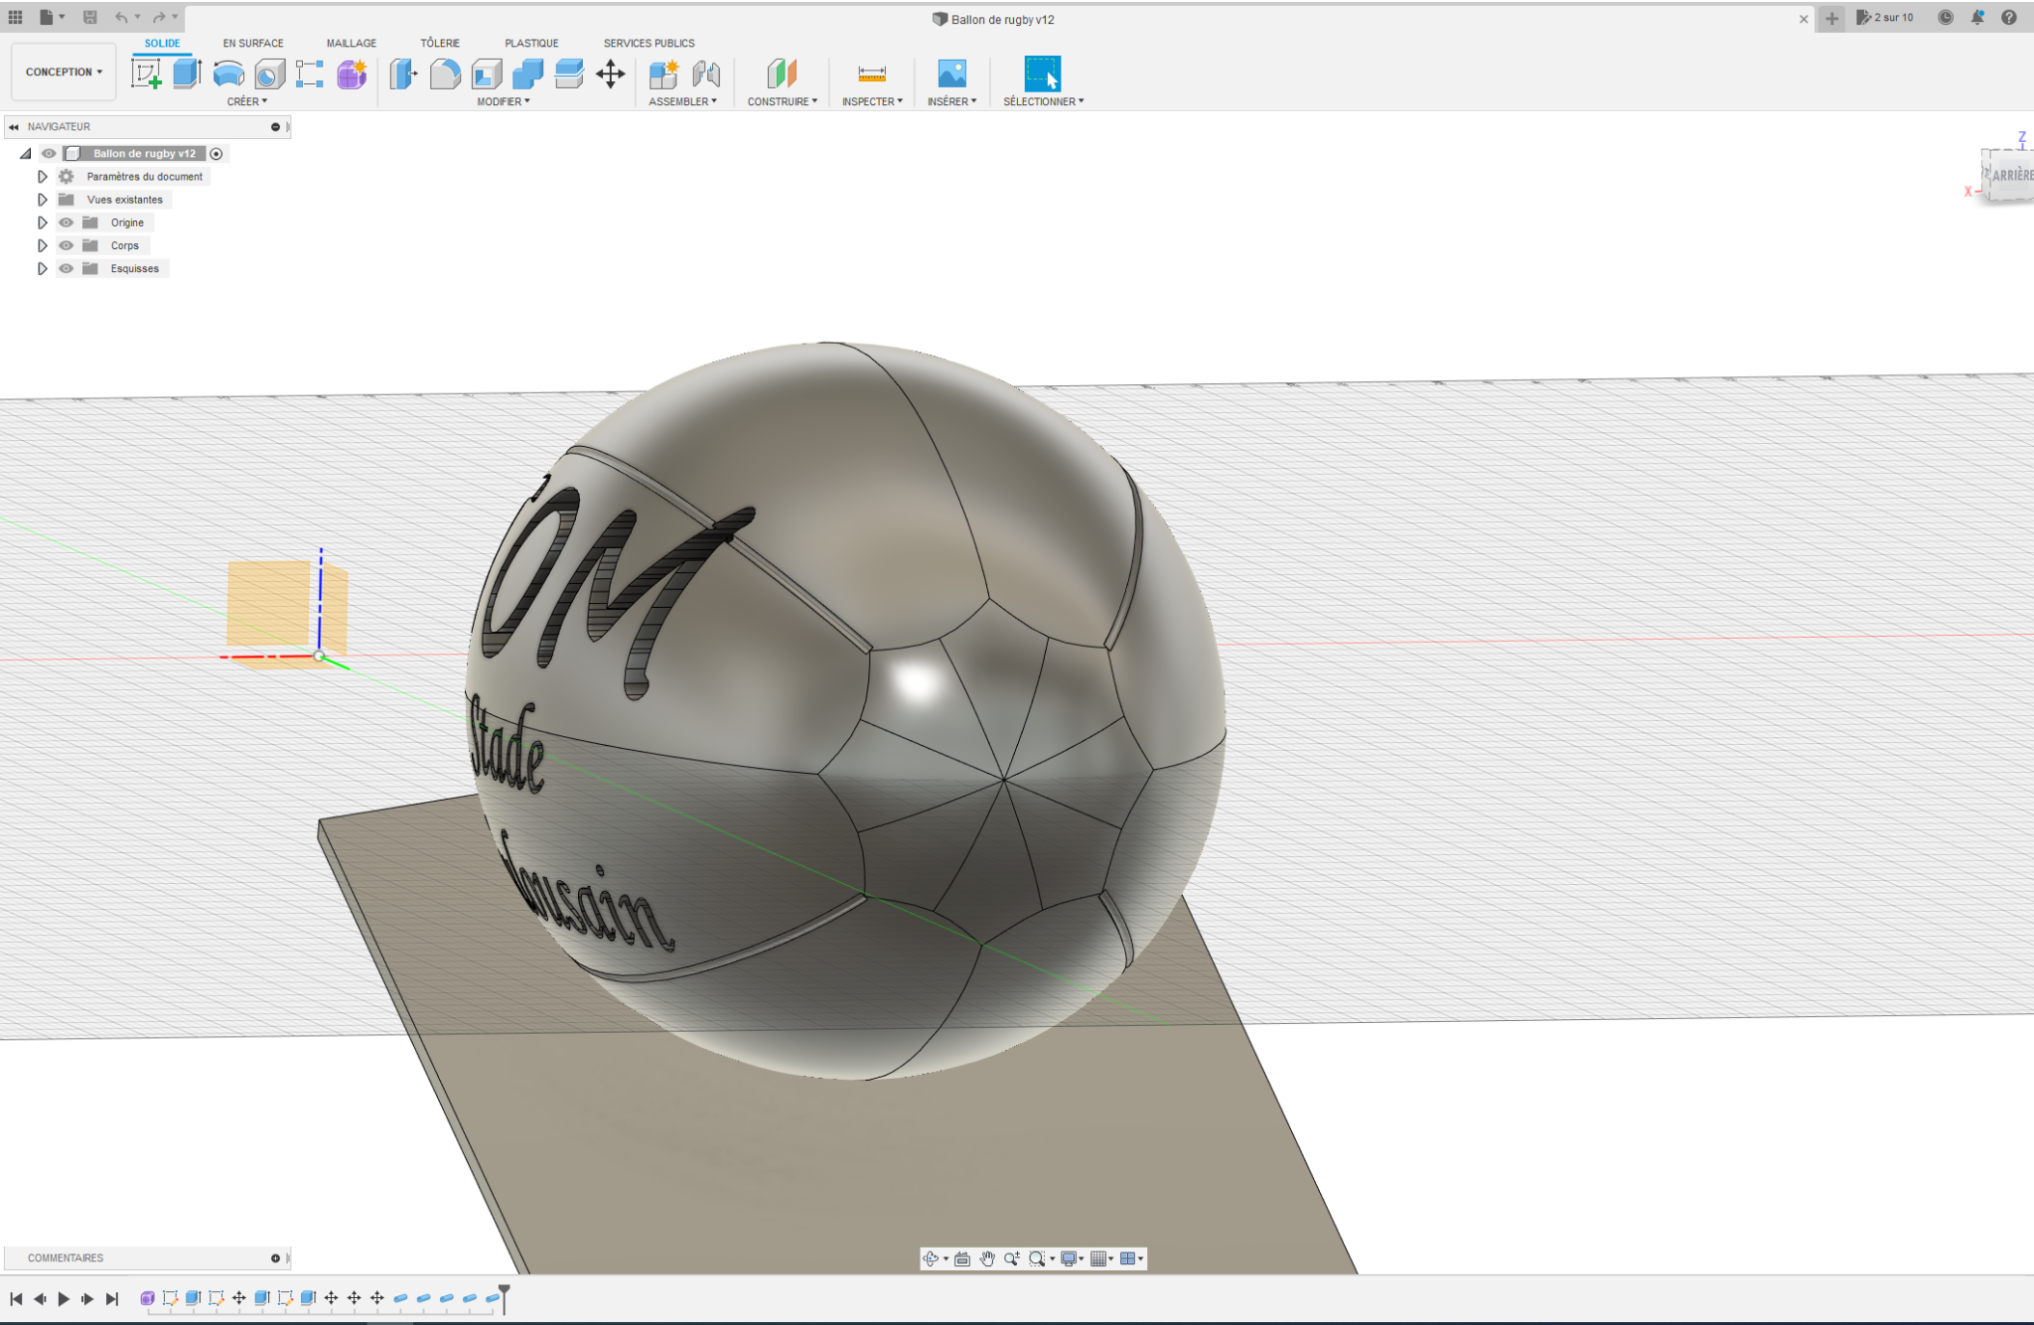The height and width of the screenshot is (1325, 2034).
Task: Expand the Origine folder
Action: coord(42,222)
